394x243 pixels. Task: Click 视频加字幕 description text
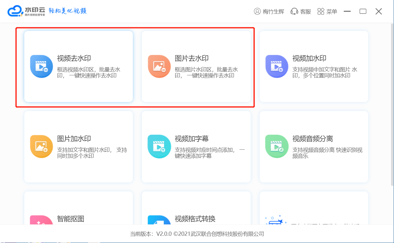pos(210,153)
